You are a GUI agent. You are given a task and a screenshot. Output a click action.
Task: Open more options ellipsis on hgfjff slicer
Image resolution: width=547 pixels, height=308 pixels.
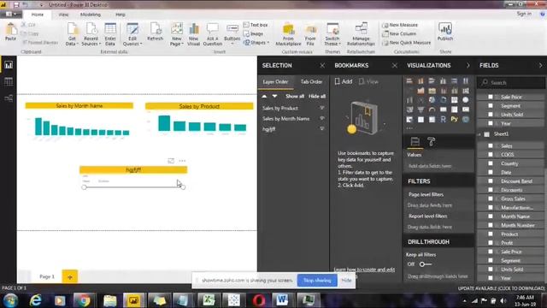[x=182, y=161]
